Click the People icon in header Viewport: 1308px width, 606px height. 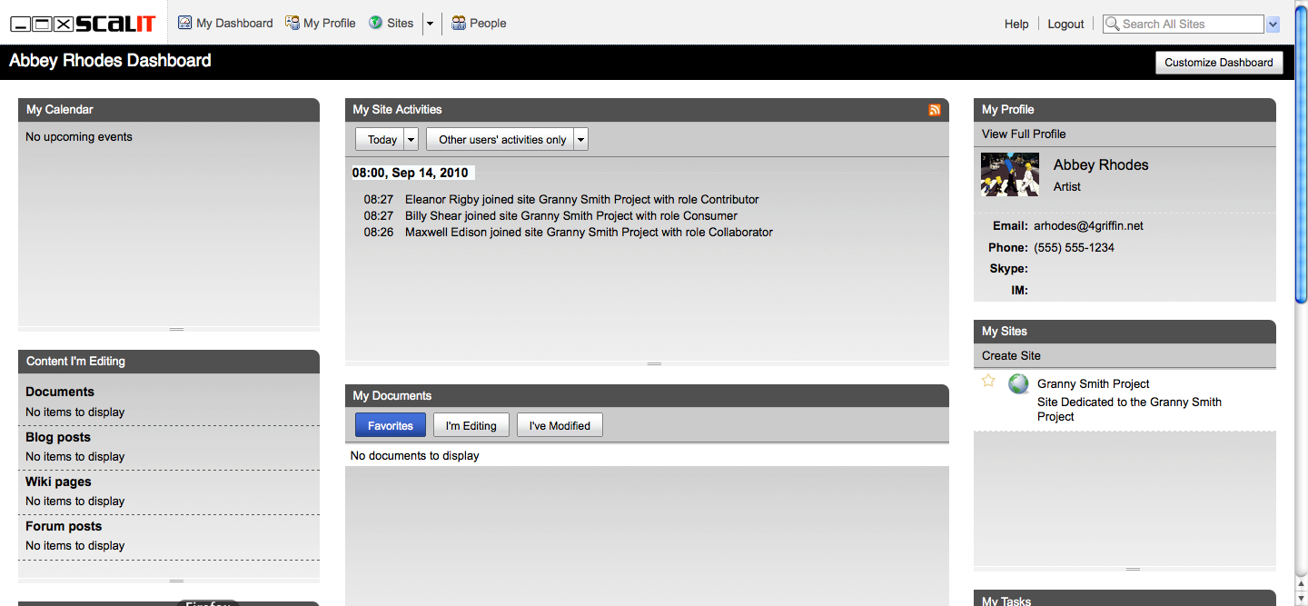coord(459,23)
